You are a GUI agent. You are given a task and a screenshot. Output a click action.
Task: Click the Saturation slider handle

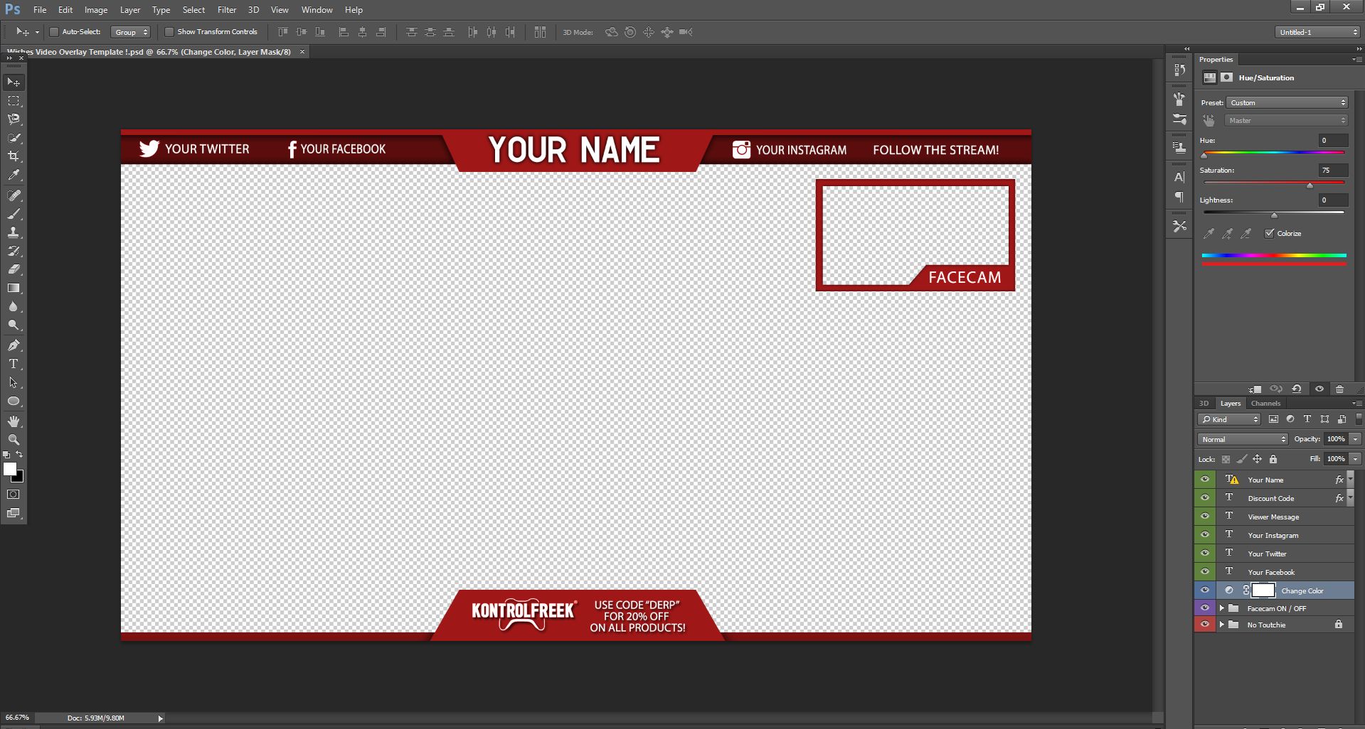pyautogui.click(x=1310, y=185)
